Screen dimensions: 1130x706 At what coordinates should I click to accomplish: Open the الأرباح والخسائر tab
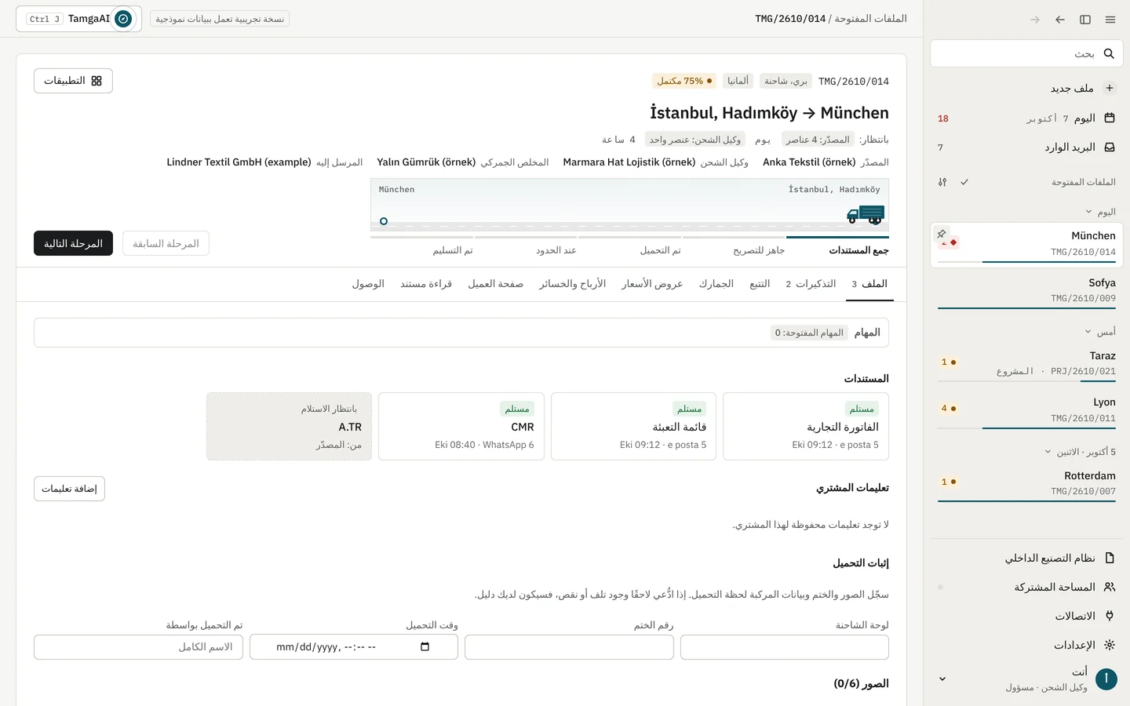[x=572, y=284]
